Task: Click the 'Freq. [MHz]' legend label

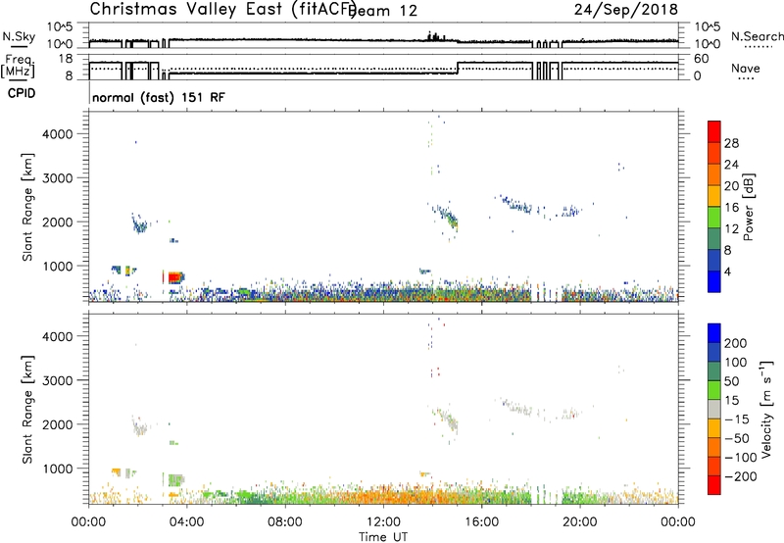Action: click(19, 67)
